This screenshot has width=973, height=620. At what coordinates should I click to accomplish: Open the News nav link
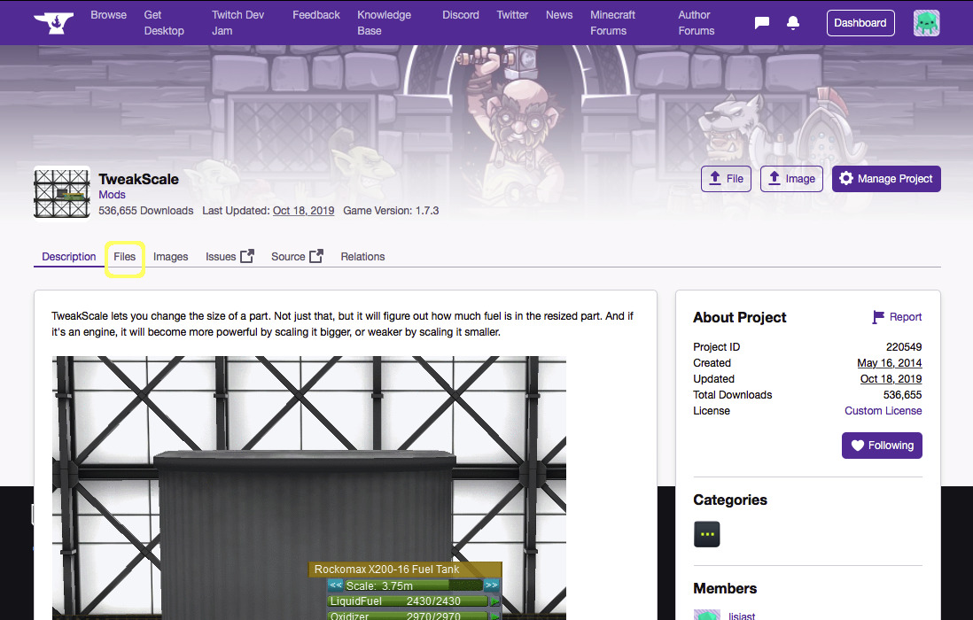[559, 15]
